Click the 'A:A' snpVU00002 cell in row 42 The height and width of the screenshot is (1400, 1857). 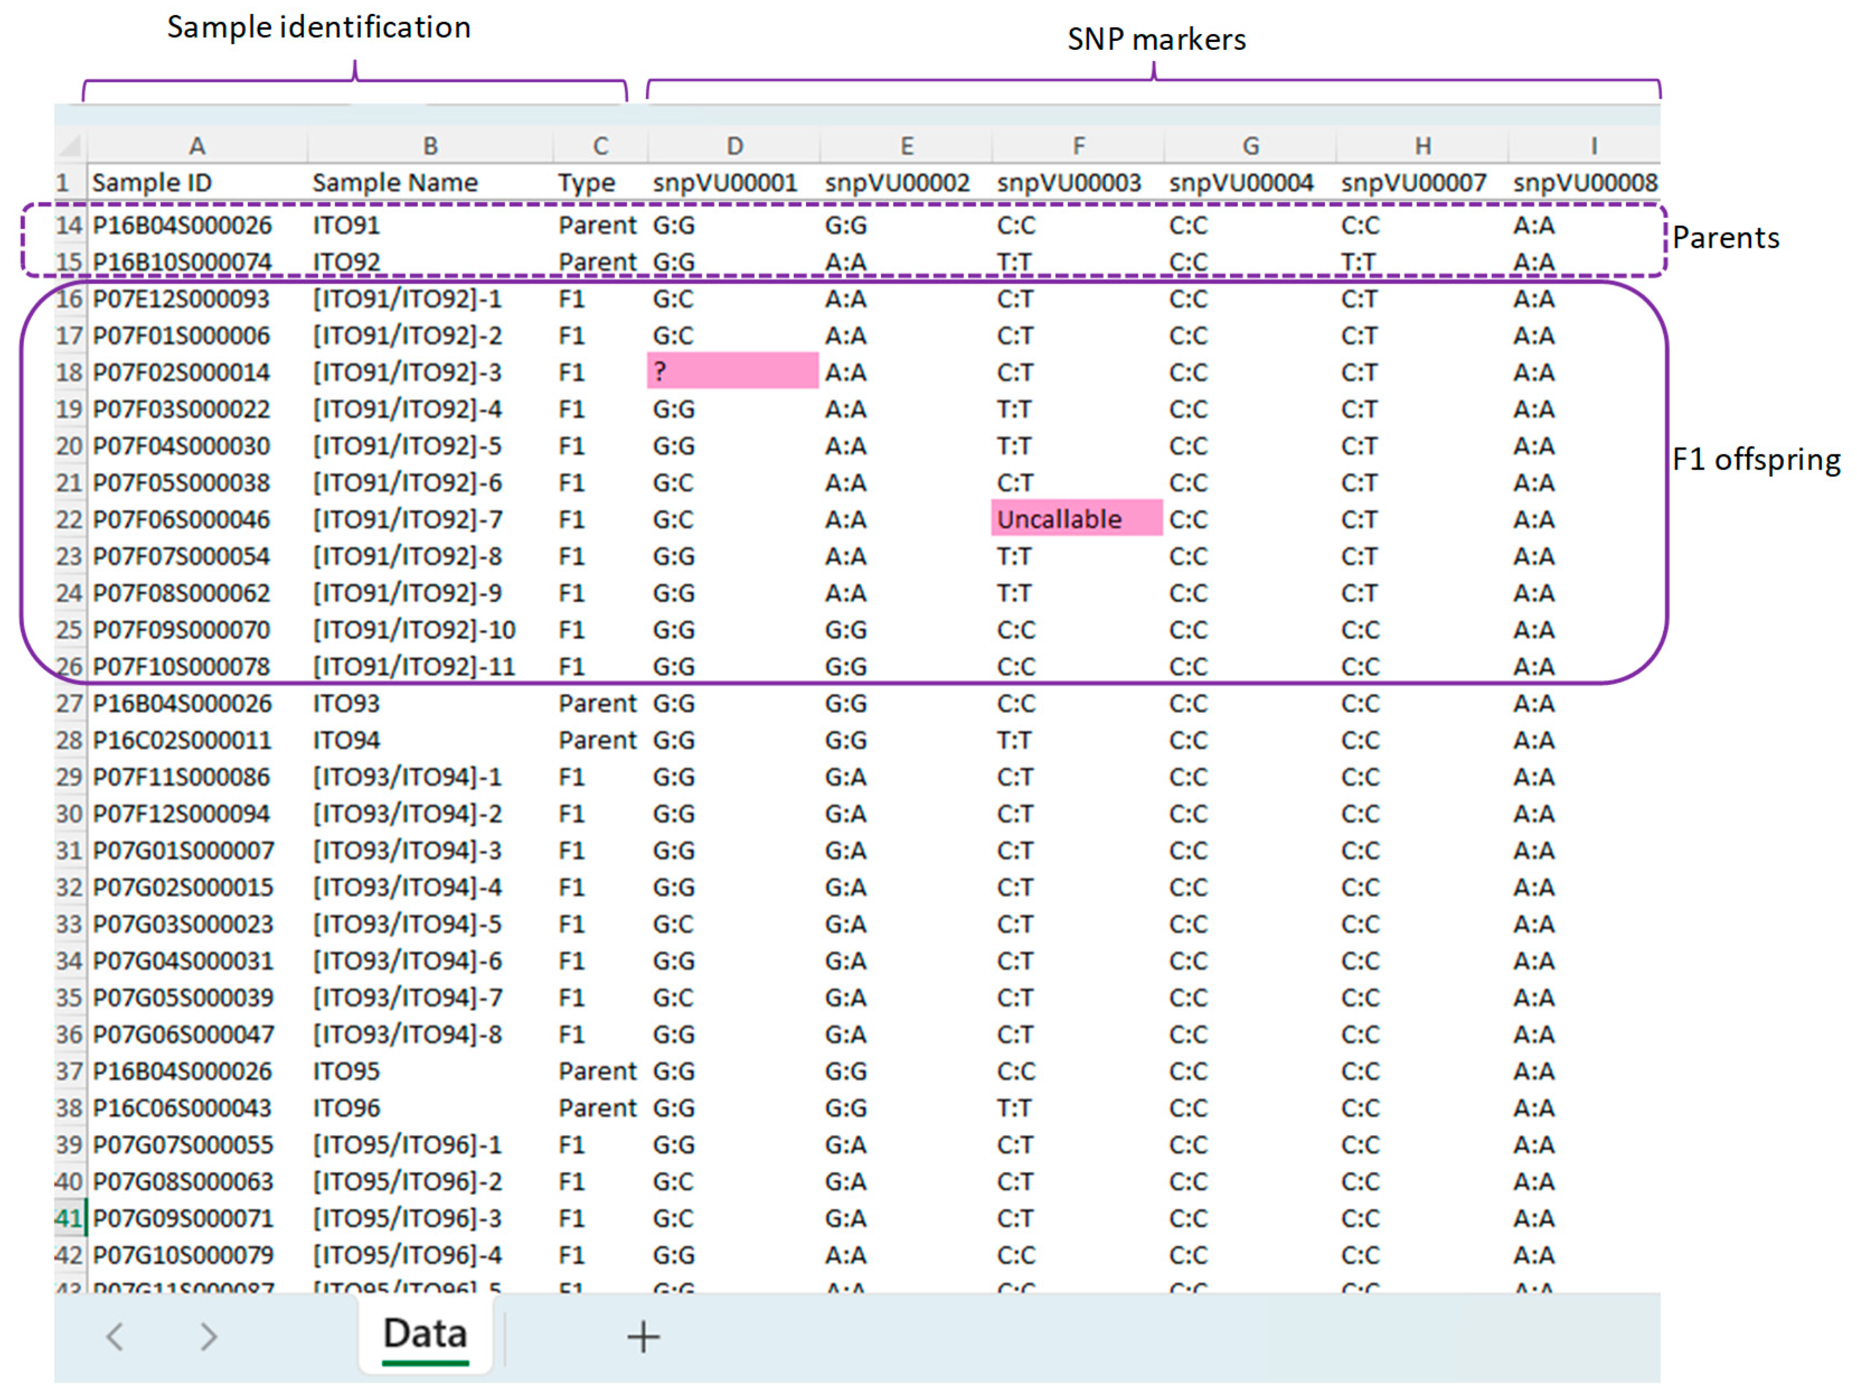(x=845, y=1255)
